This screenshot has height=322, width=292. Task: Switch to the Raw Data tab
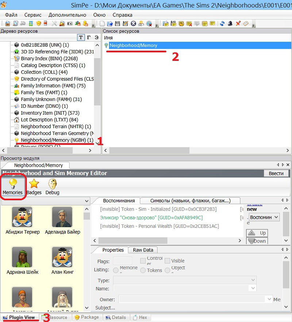[143, 250]
